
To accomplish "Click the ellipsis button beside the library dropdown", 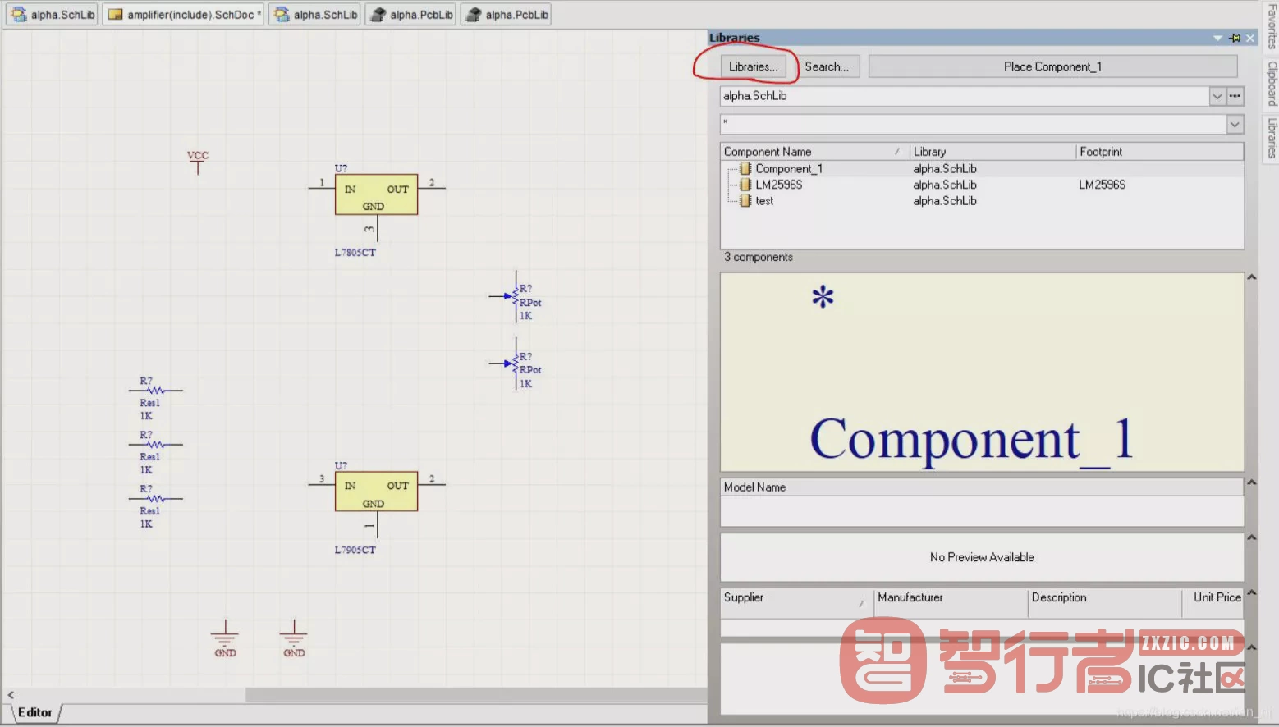I will coord(1235,96).
